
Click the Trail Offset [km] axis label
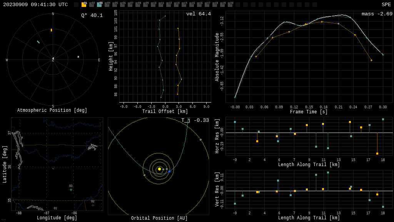click(x=165, y=111)
